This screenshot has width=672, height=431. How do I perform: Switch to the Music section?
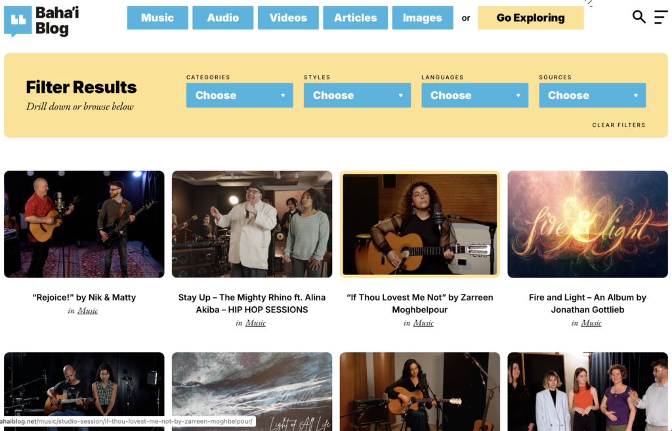pyautogui.click(x=157, y=18)
